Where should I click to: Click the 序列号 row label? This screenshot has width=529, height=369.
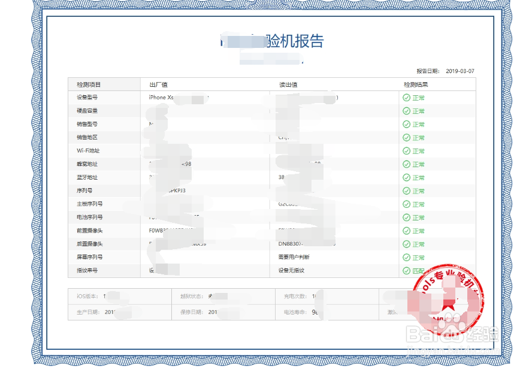coord(84,190)
